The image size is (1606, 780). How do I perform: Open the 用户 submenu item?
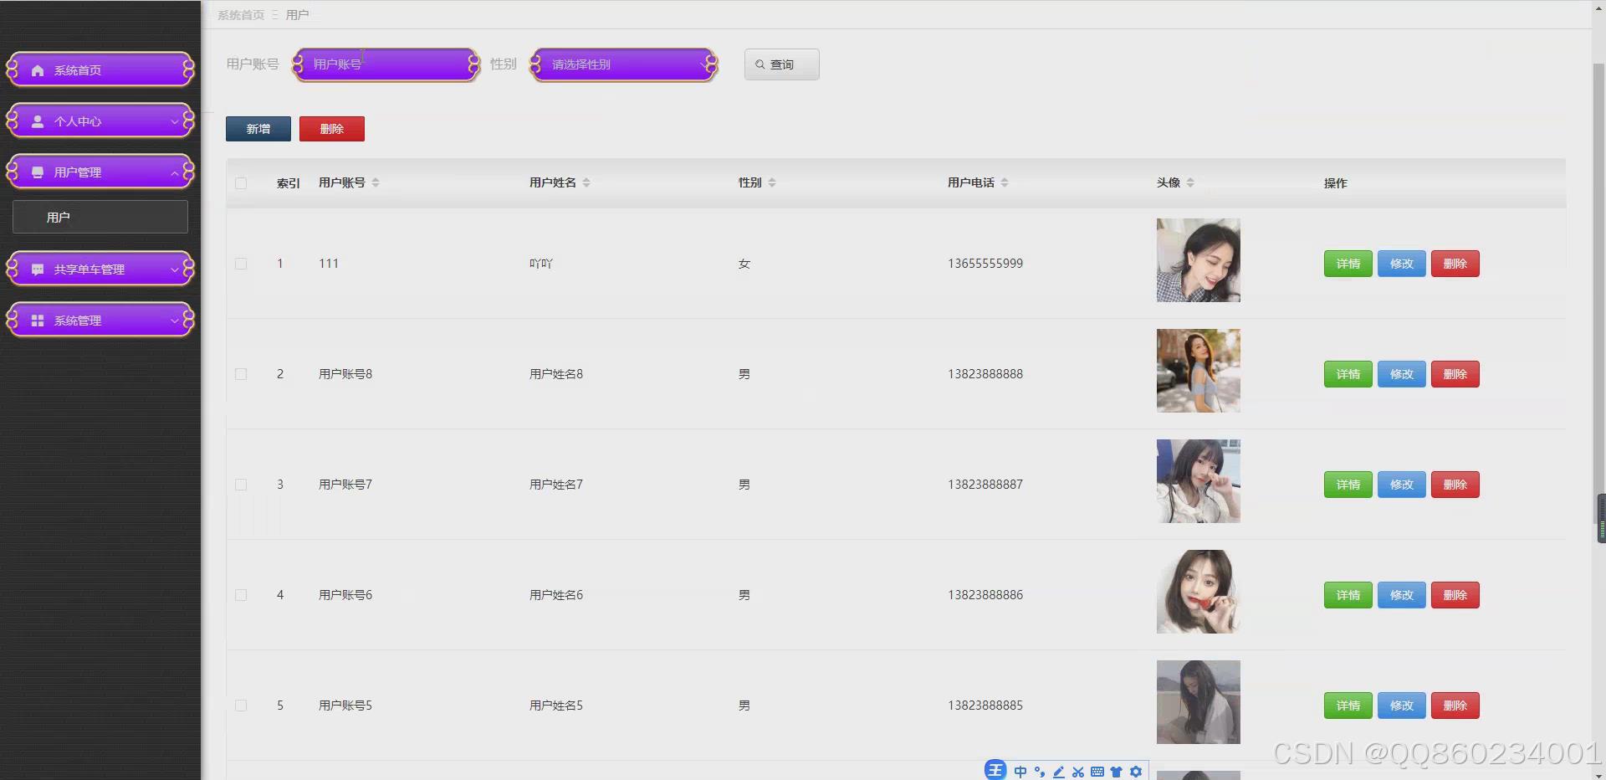tap(100, 217)
